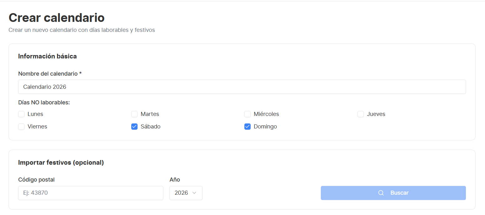This screenshot has height=215, width=485.
Task: Click the magnifier icon inside Buscar
Action: pyautogui.click(x=381, y=193)
